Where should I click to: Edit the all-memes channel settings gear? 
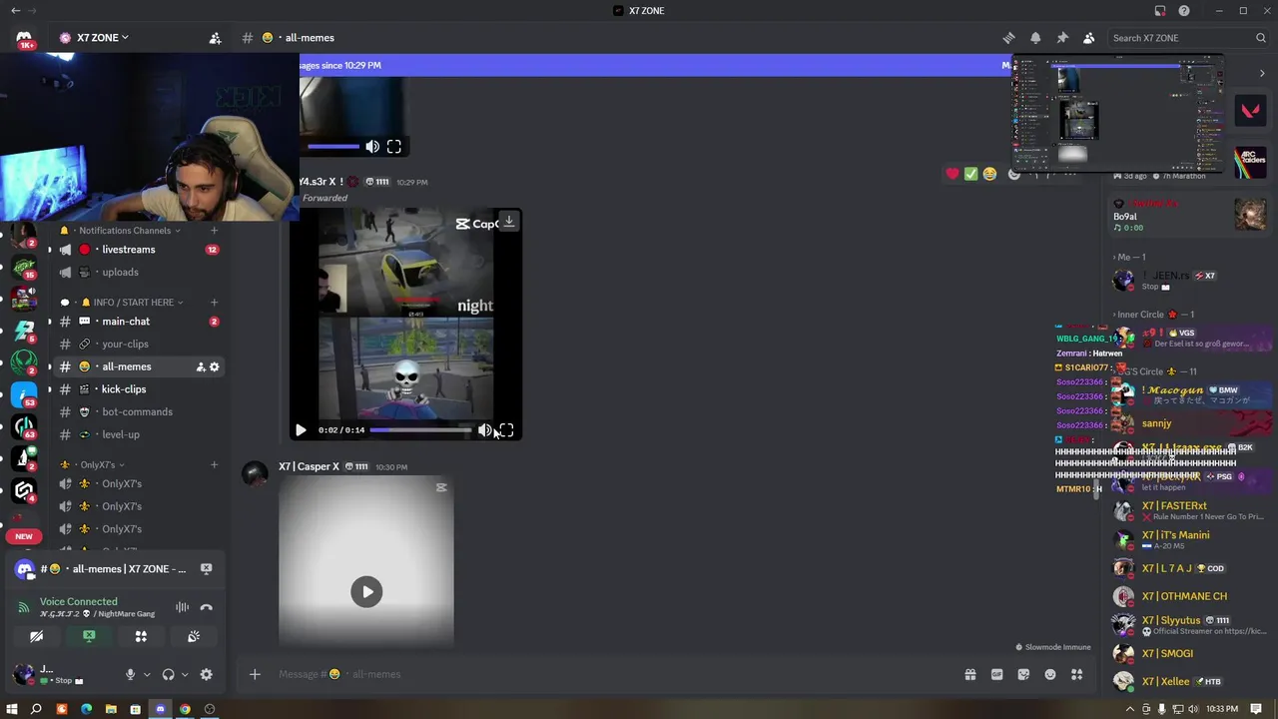pos(214,366)
